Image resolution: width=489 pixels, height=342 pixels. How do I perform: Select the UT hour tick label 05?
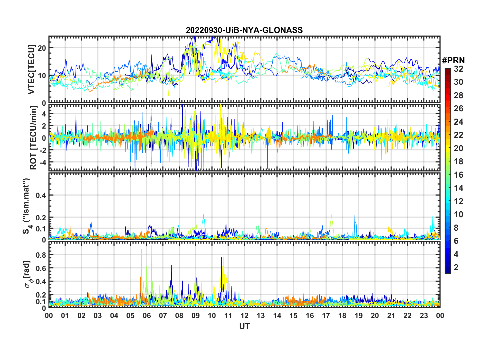click(130, 316)
